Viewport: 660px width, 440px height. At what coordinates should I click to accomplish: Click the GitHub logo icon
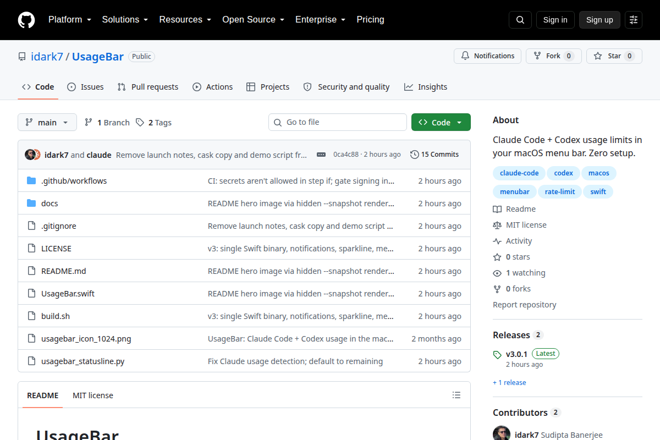pyautogui.click(x=26, y=20)
